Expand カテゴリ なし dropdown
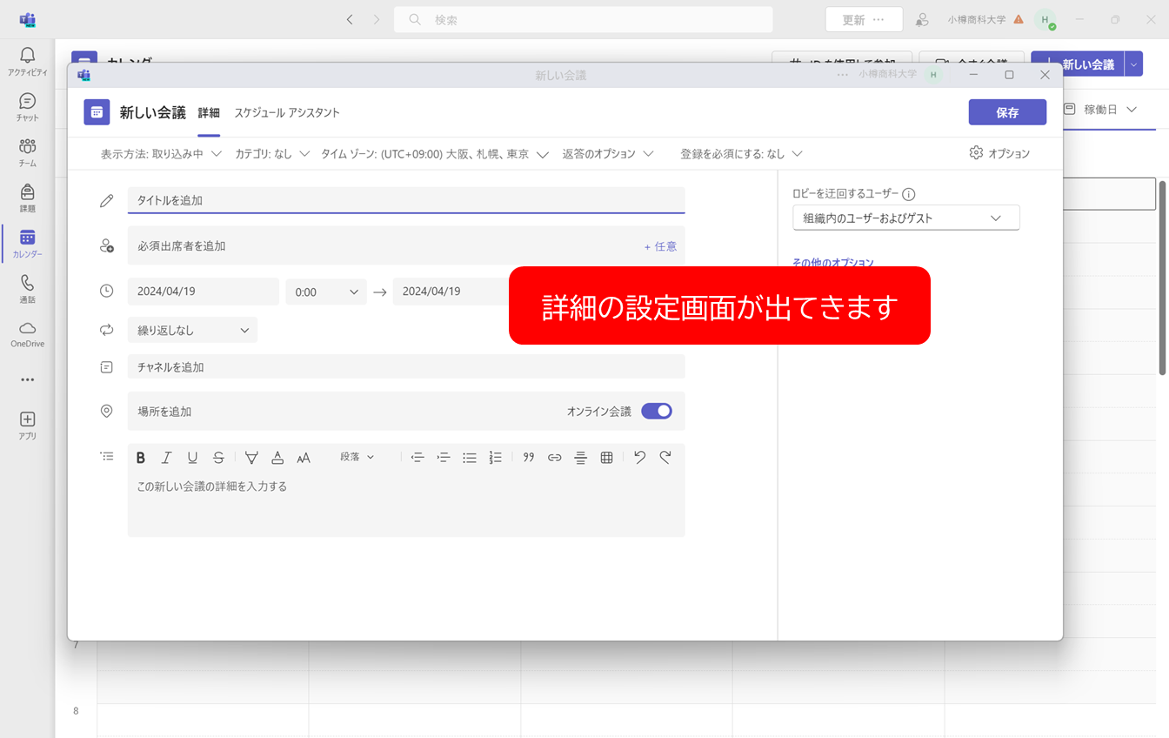The width and height of the screenshot is (1169, 738). (272, 154)
